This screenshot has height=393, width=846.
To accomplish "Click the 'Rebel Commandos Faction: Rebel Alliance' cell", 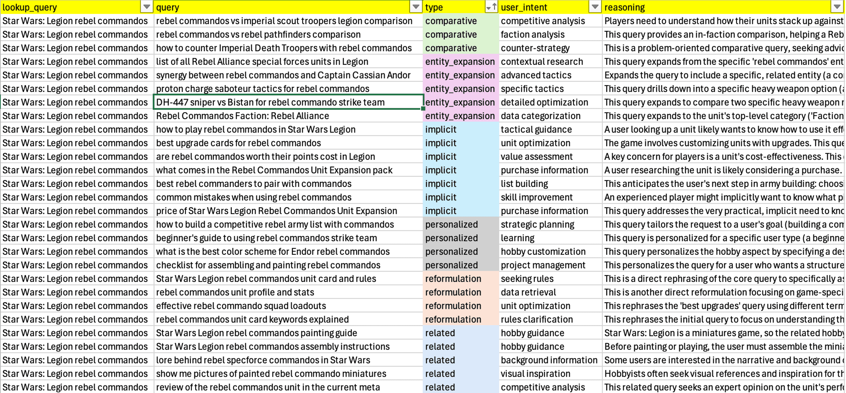I will 288,116.
